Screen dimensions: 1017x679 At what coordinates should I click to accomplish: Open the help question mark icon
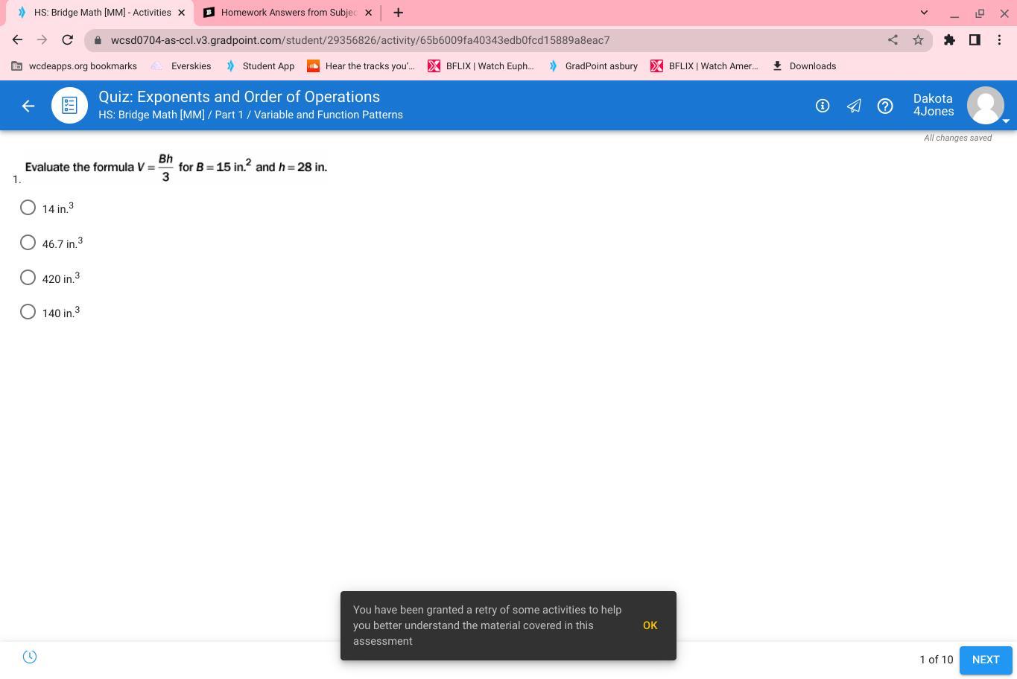pos(885,106)
